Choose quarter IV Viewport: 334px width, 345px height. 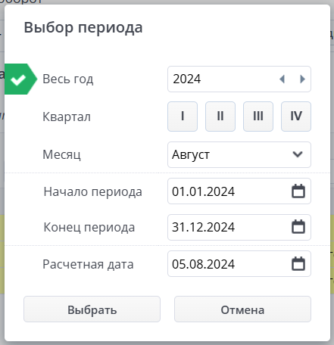[x=296, y=117]
